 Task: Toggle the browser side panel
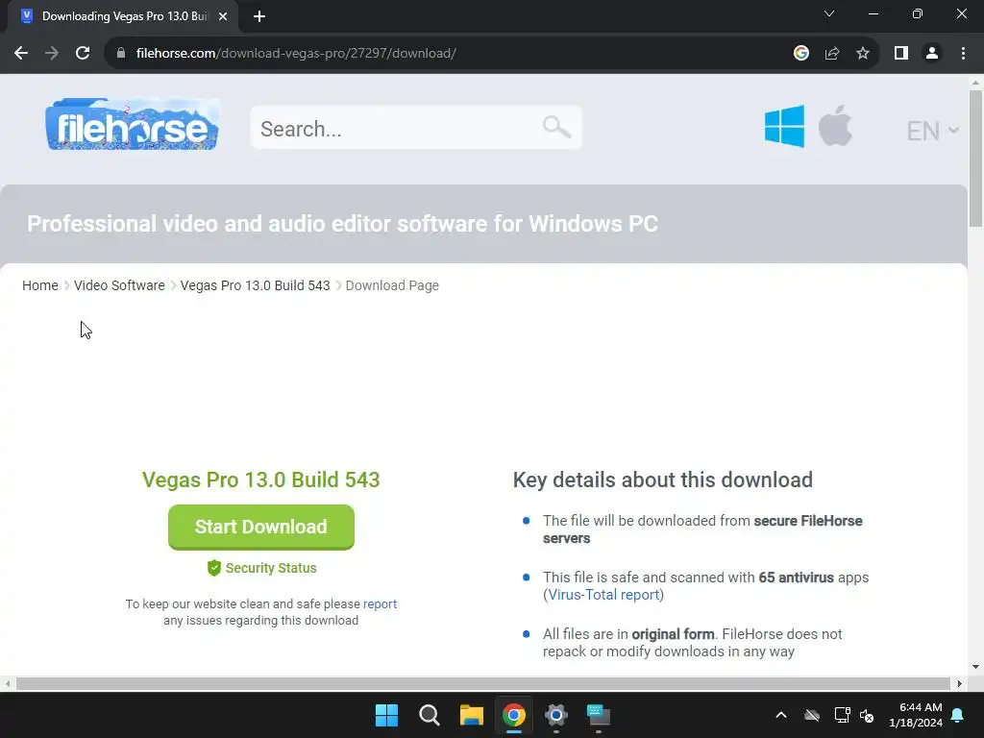pos(901,54)
